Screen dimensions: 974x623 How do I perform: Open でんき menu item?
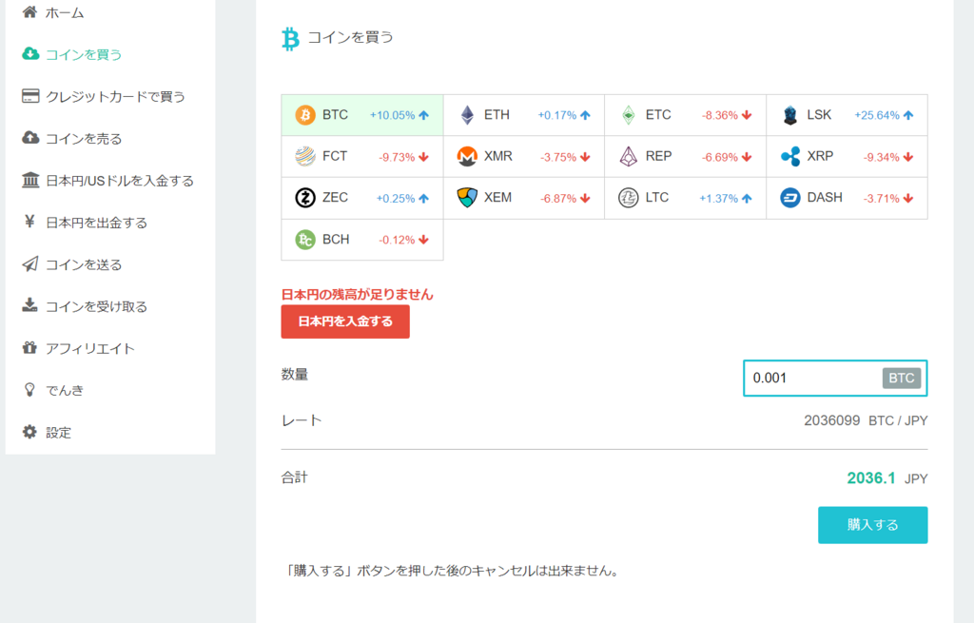(x=65, y=390)
